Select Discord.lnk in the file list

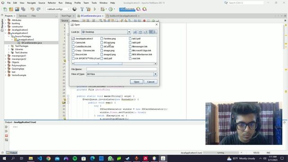(x=79, y=54)
